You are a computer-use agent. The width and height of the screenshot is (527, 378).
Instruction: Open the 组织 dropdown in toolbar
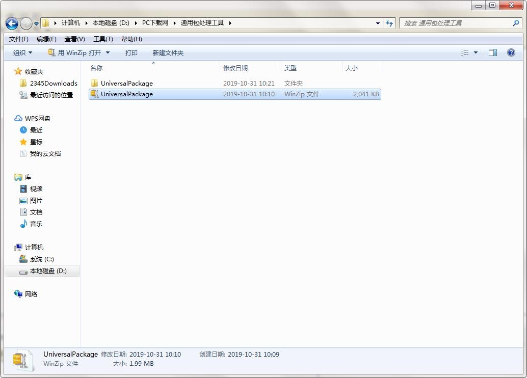22,53
